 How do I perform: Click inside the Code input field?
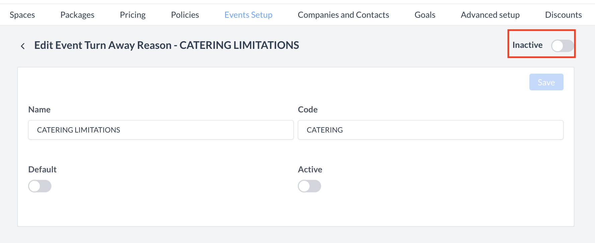point(430,130)
